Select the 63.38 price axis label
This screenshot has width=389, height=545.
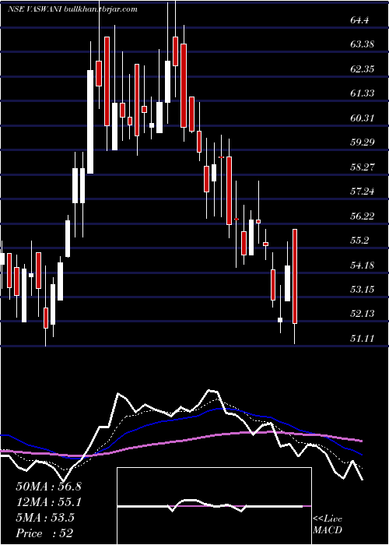[363, 44]
